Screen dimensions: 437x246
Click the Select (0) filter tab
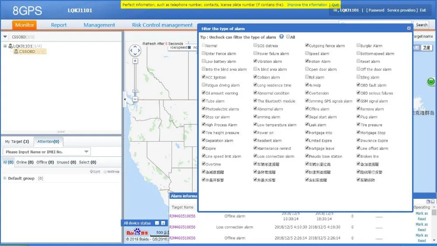87,162
